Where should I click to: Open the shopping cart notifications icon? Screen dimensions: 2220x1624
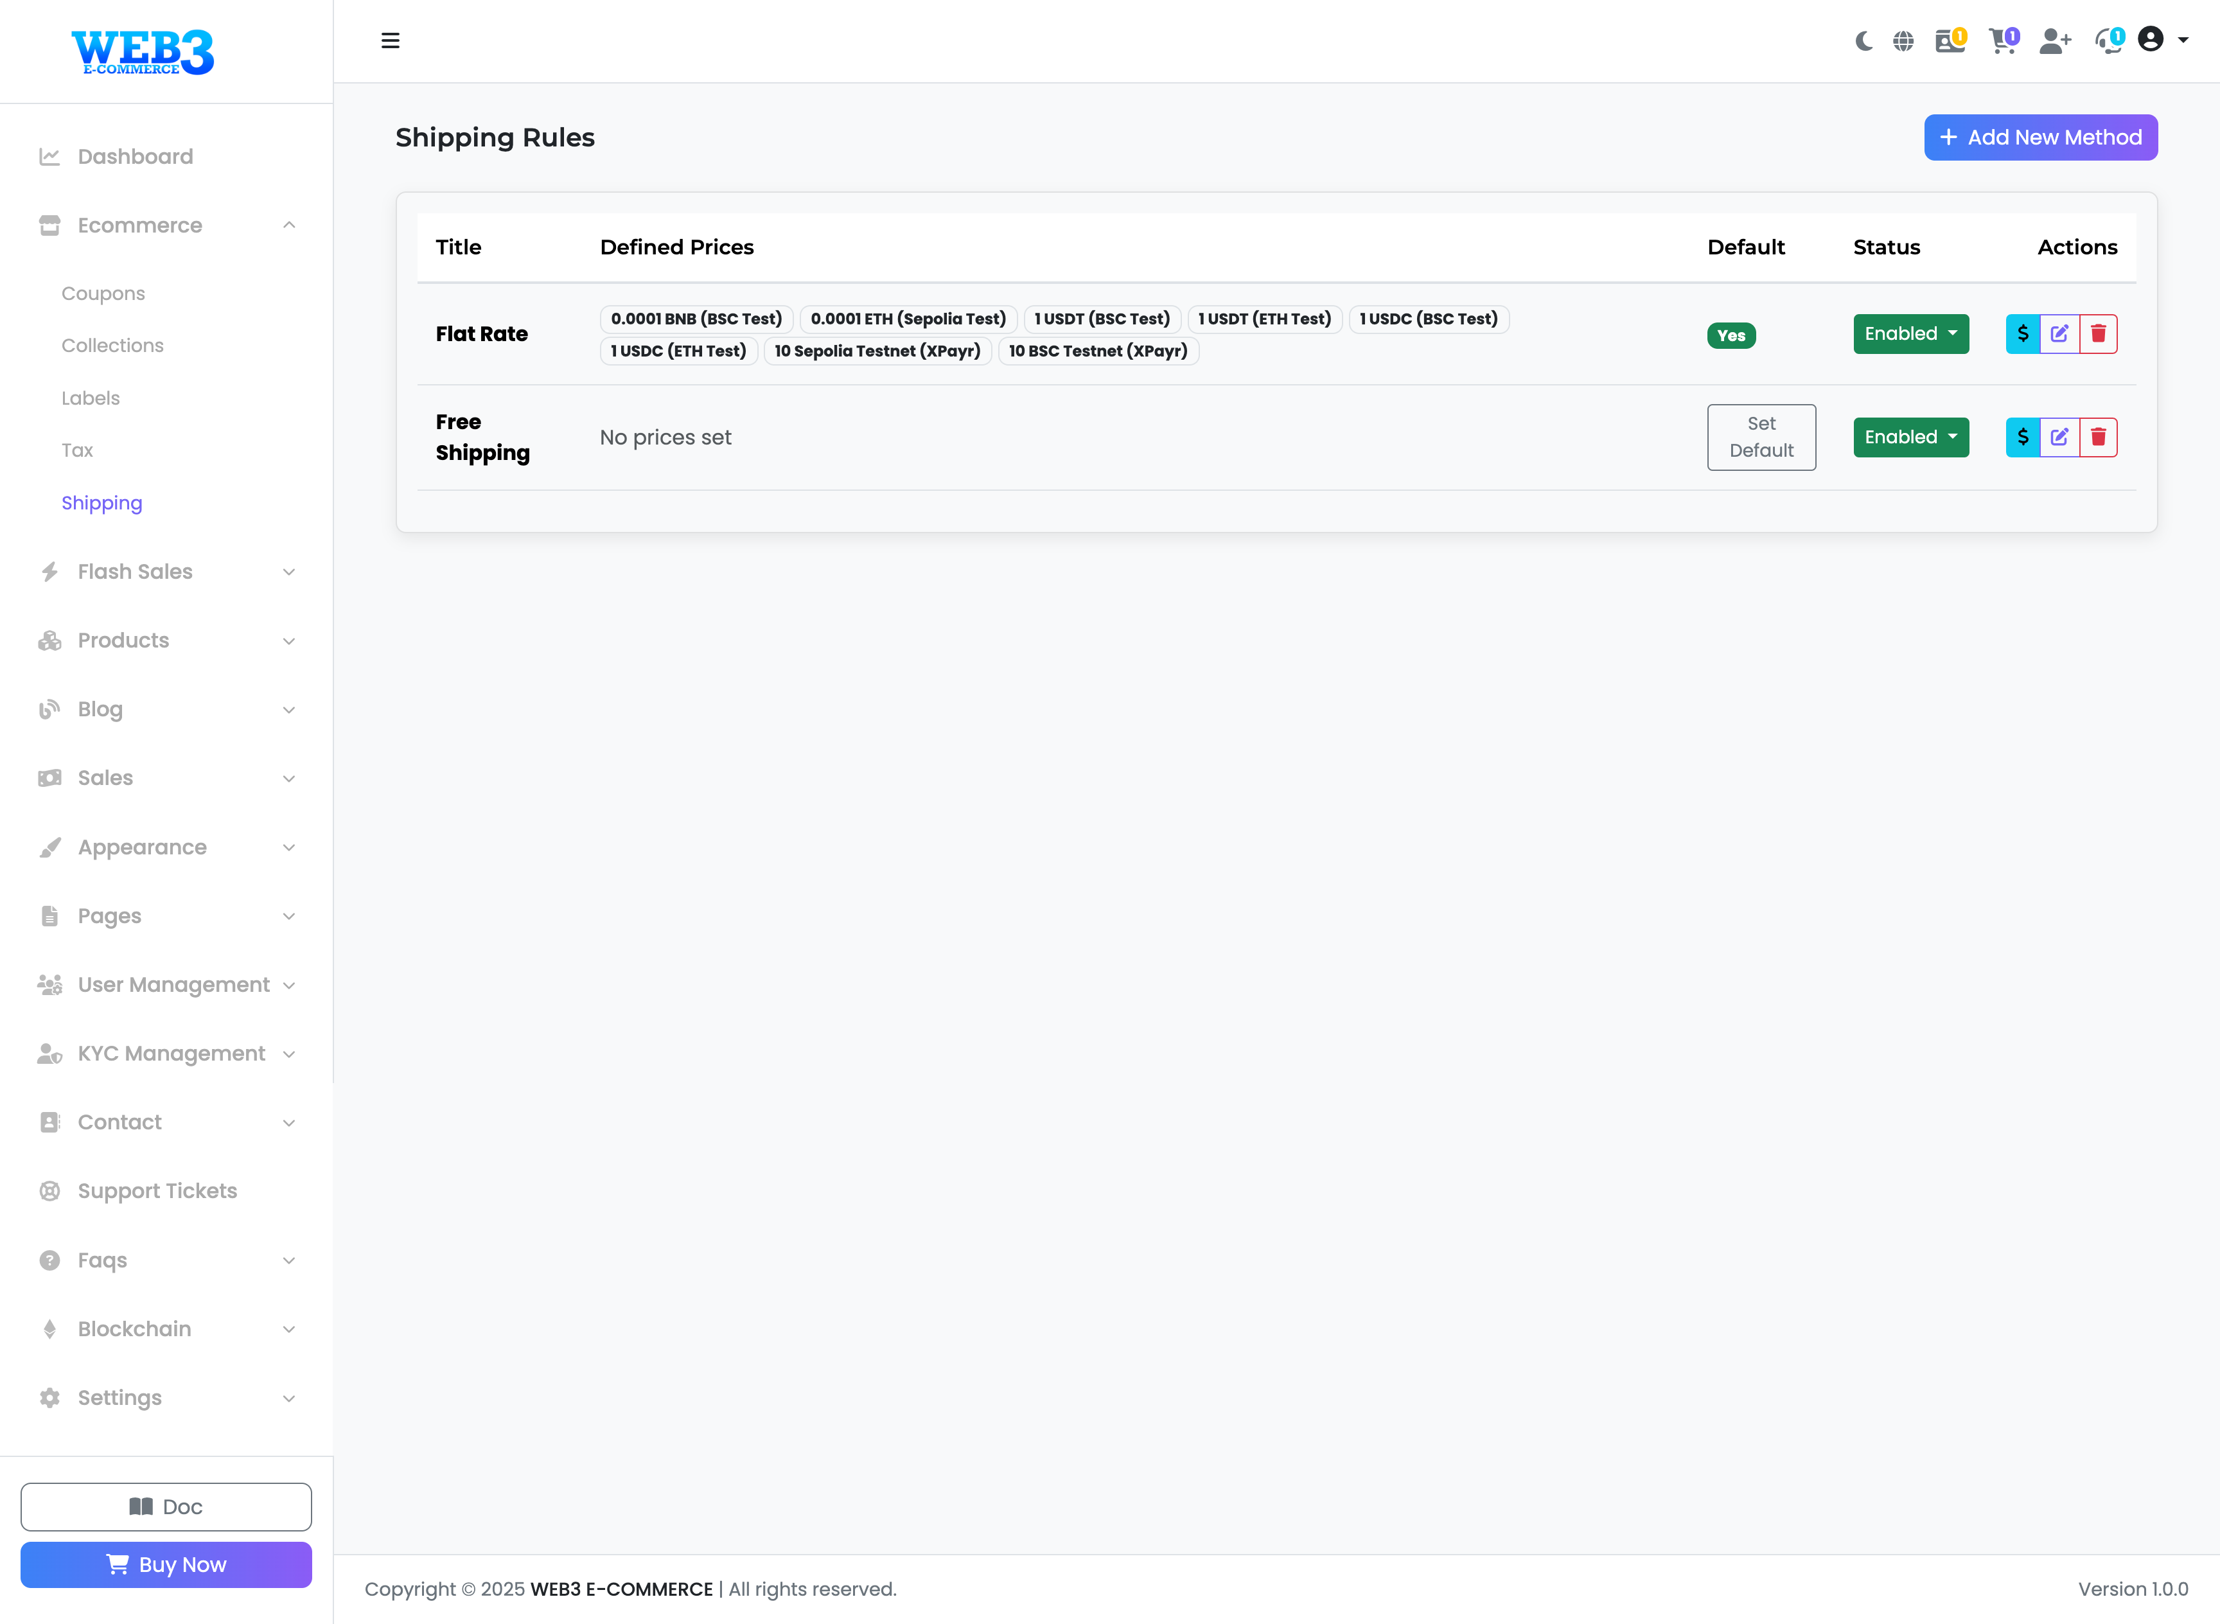click(x=2002, y=41)
